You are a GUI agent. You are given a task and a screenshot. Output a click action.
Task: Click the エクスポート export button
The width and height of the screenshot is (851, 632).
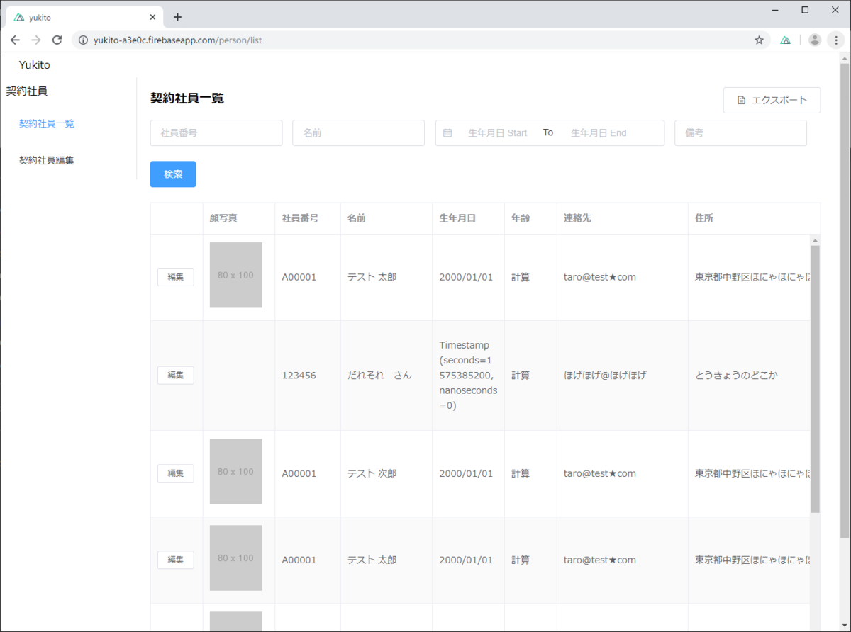[x=772, y=100]
